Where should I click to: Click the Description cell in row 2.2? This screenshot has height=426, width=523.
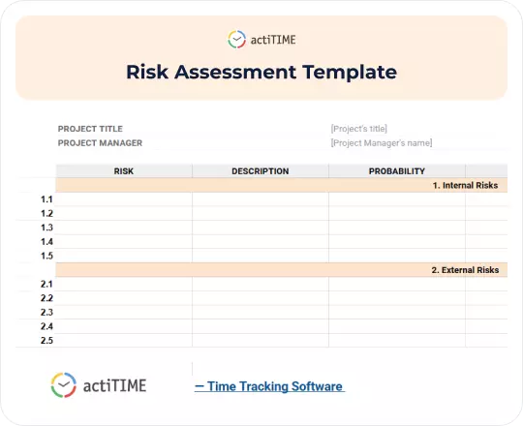[261, 298]
